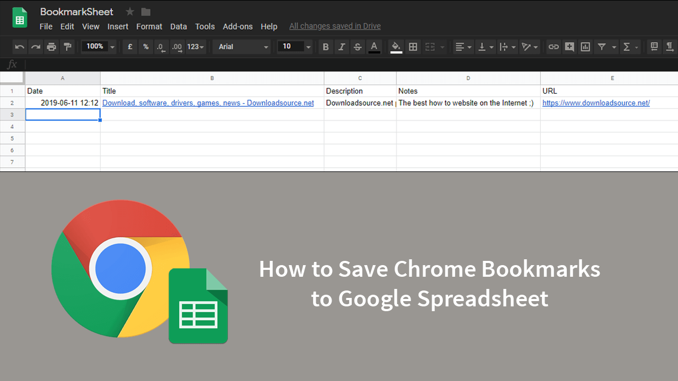Open the 100% zoom dropdown
The height and width of the screenshot is (381, 678).
tap(99, 47)
